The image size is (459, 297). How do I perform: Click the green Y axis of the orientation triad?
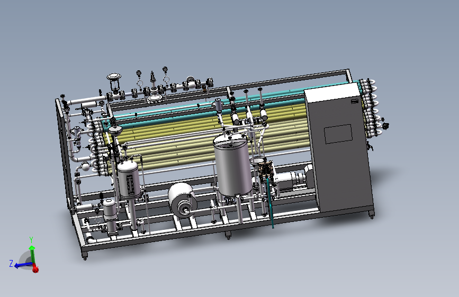coord(32,255)
